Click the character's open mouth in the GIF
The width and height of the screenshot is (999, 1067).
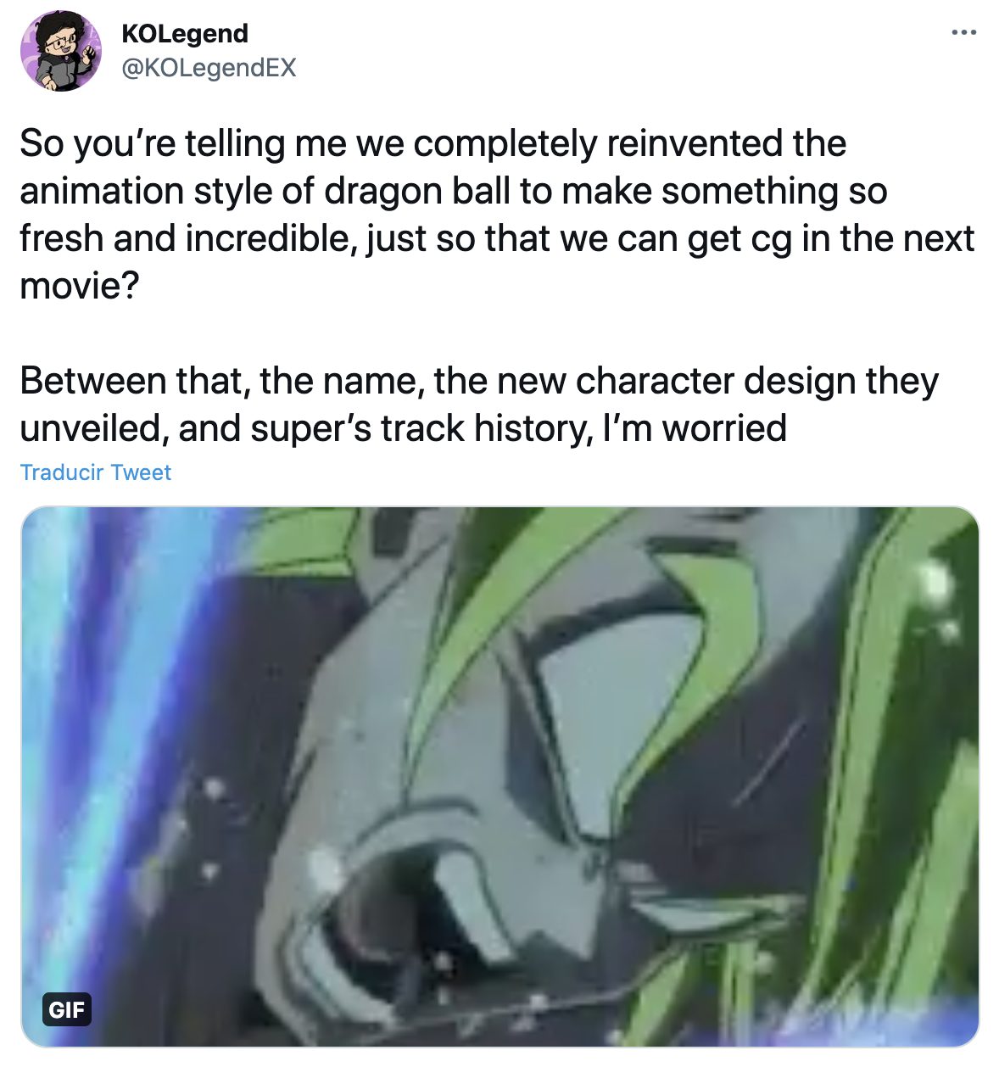[399, 916]
